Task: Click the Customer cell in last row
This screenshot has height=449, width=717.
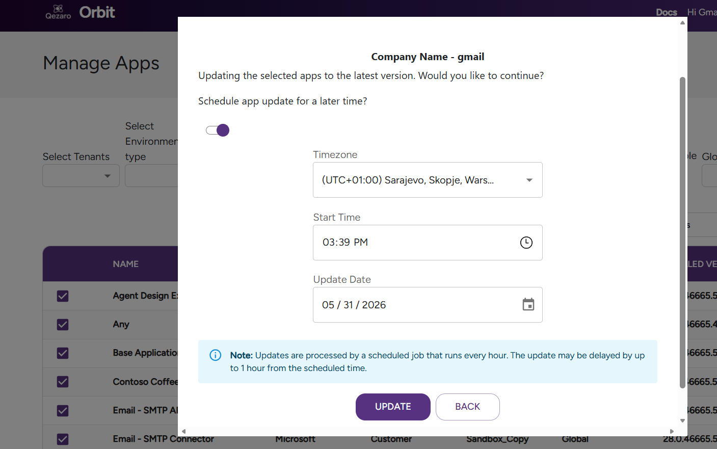Action: (x=391, y=439)
